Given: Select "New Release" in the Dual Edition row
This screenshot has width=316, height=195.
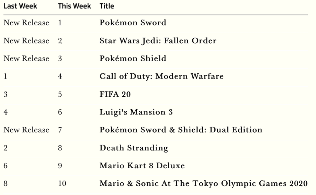Looking at the screenshot, I should tap(26, 130).
